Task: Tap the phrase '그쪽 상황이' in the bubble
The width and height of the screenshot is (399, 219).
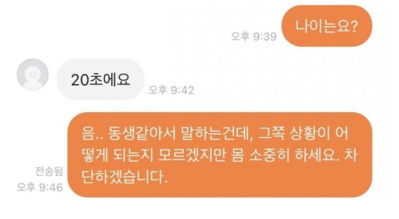Action: (294, 133)
